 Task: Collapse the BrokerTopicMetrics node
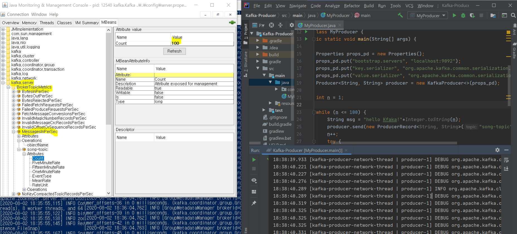point(8,87)
